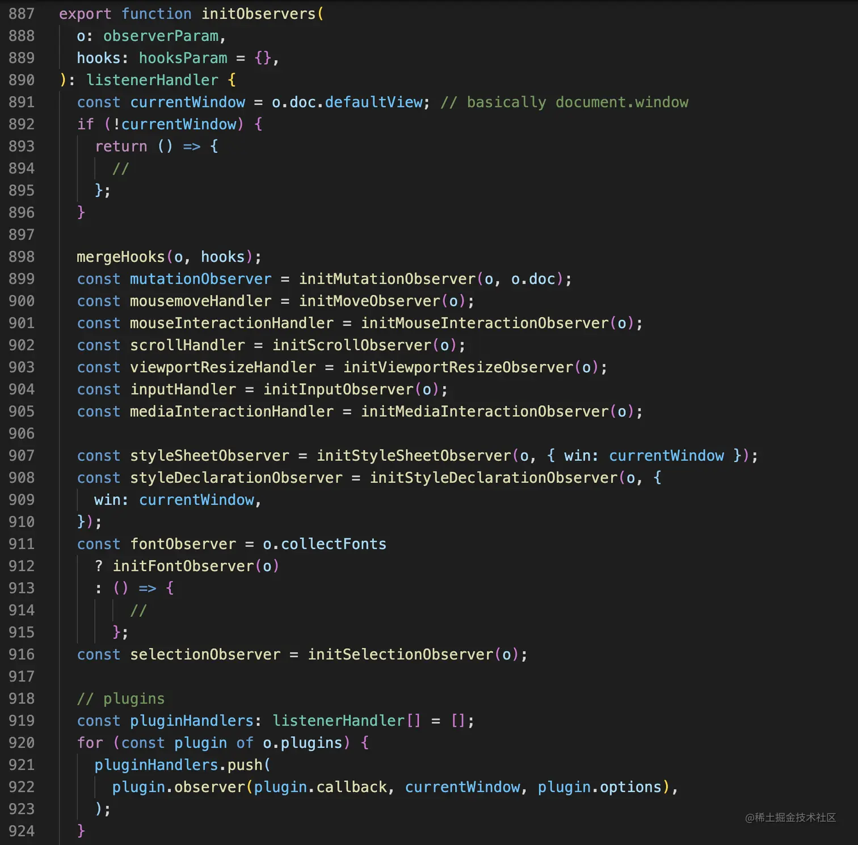Click plugin.callback argument
This screenshot has height=845, width=858.
(x=321, y=788)
